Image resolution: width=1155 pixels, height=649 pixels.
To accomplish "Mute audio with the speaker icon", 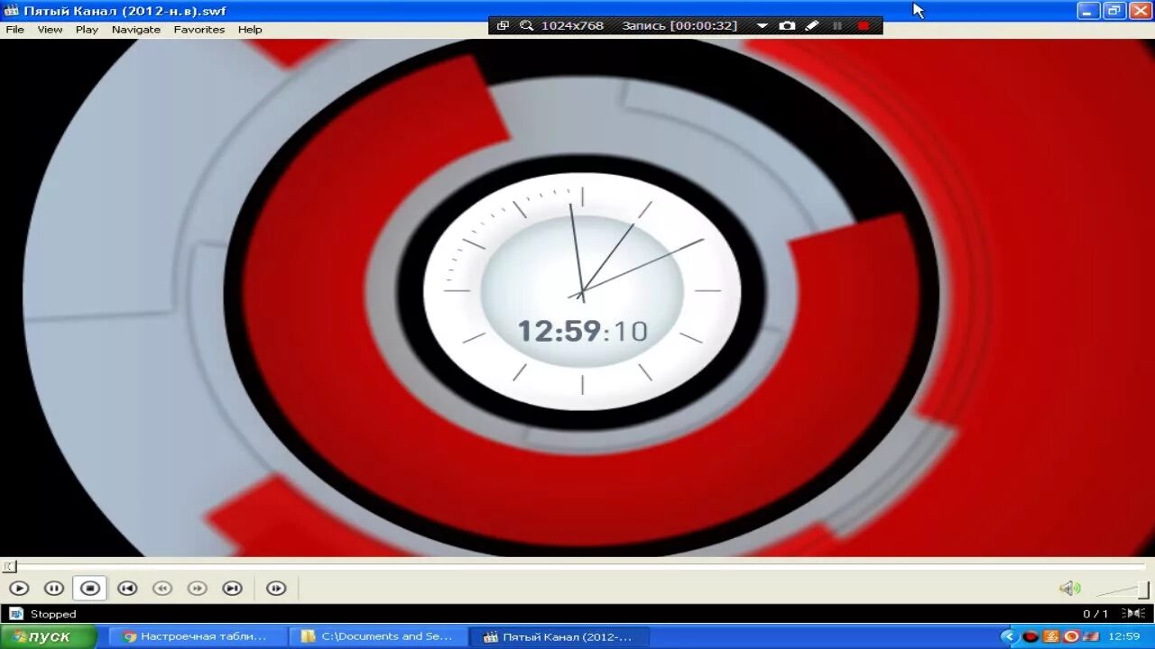I will (x=1070, y=589).
